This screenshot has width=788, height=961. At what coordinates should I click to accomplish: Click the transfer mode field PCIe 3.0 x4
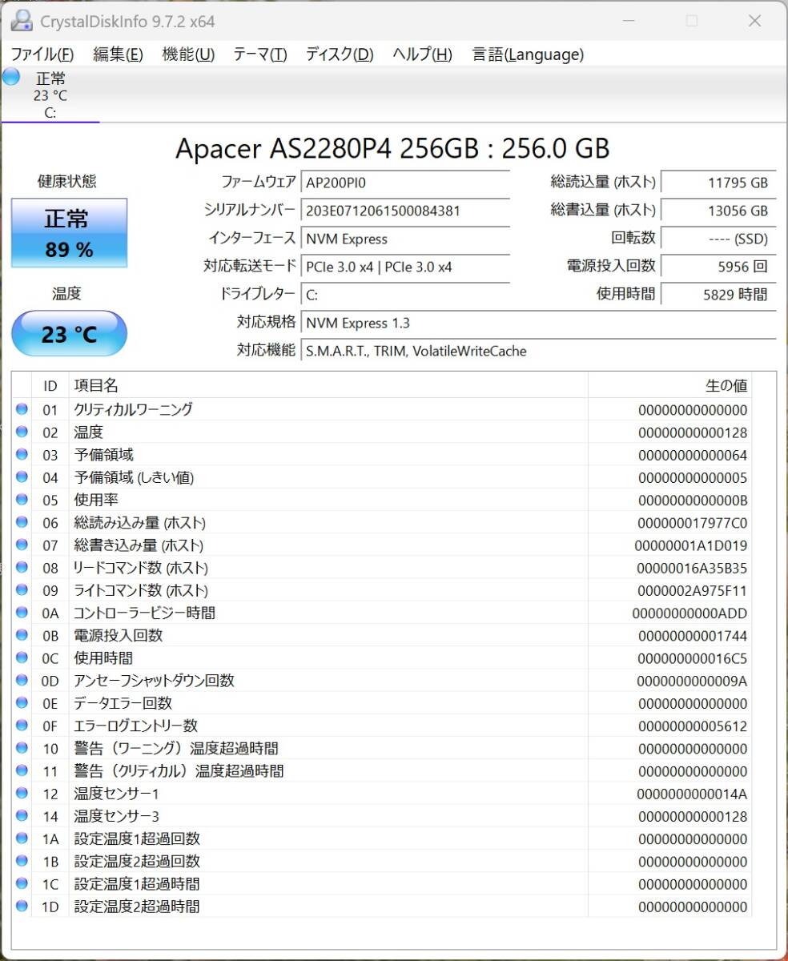(x=405, y=267)
